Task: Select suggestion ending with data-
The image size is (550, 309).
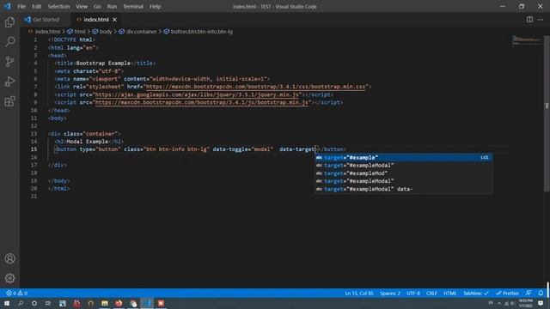Action: tap(404, 189)
